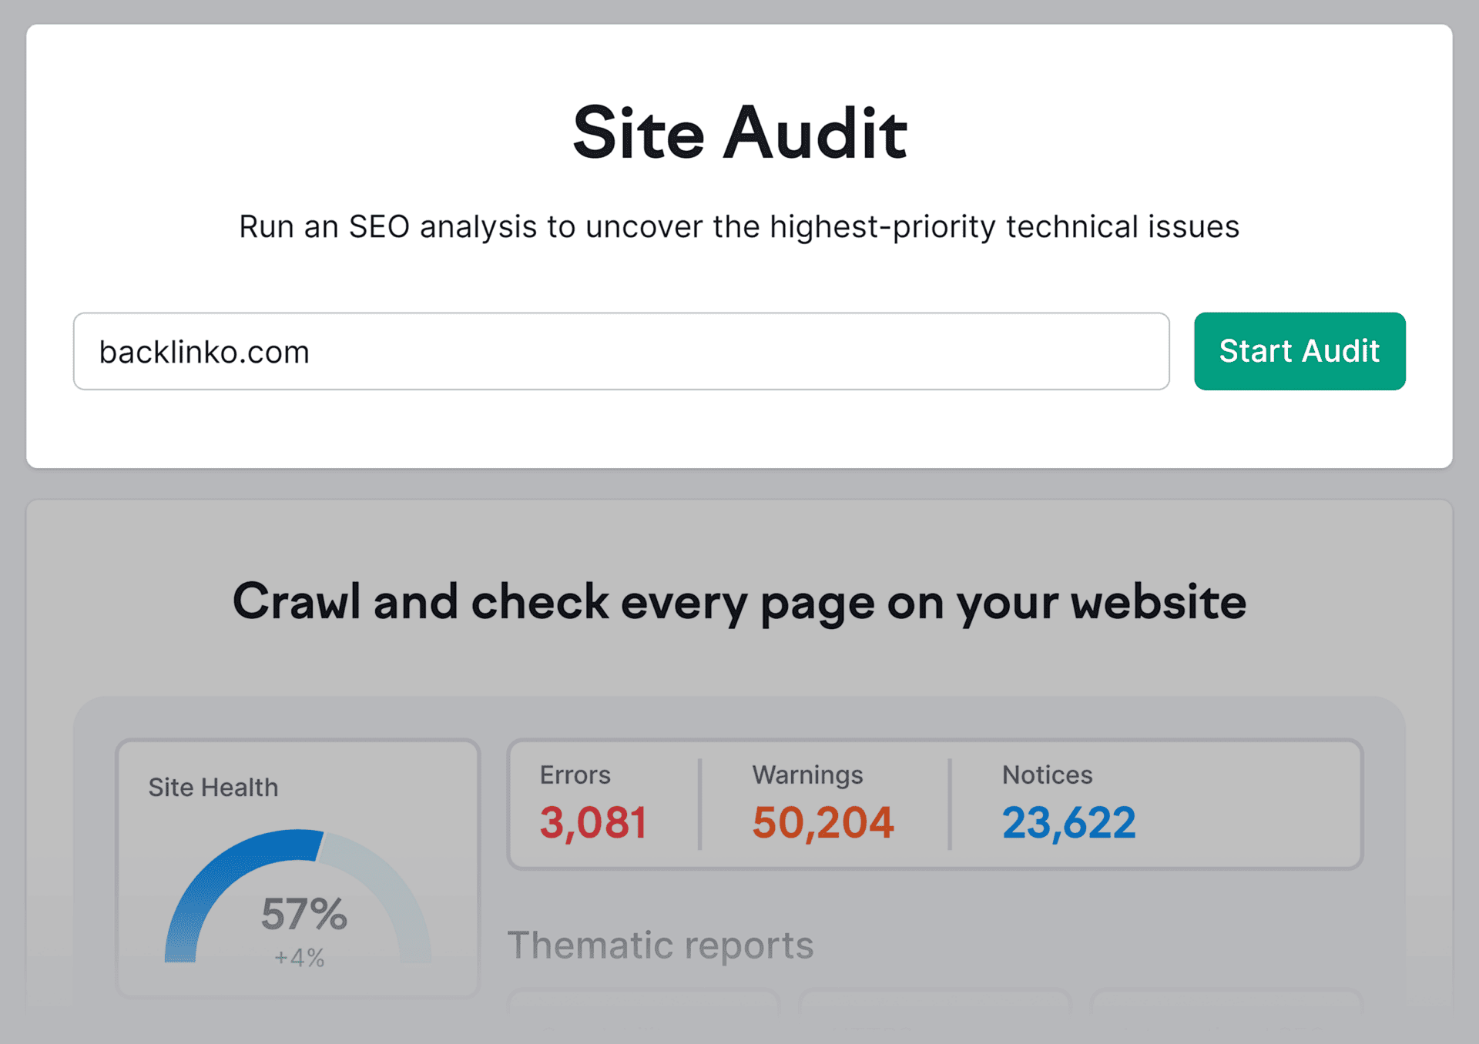Select the backlinko.com text in the field
1479x1044 pixels.
pyautogui.click(x=203, y=351)
